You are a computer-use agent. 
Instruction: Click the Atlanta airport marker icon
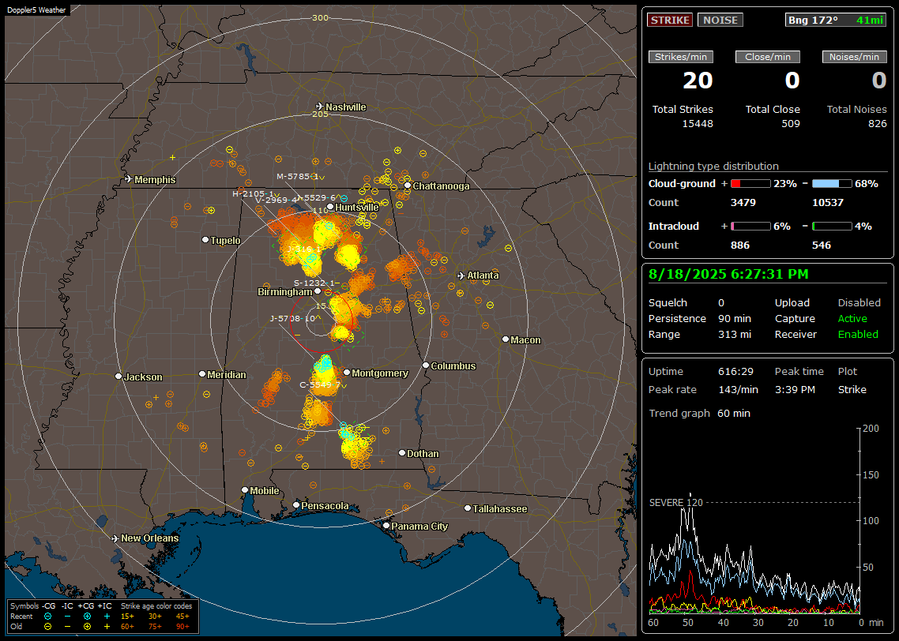coord(461,276)
